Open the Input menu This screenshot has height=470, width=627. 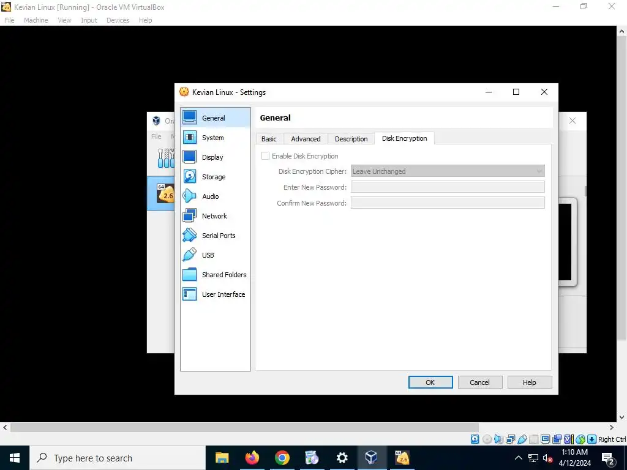coord(89,20)
